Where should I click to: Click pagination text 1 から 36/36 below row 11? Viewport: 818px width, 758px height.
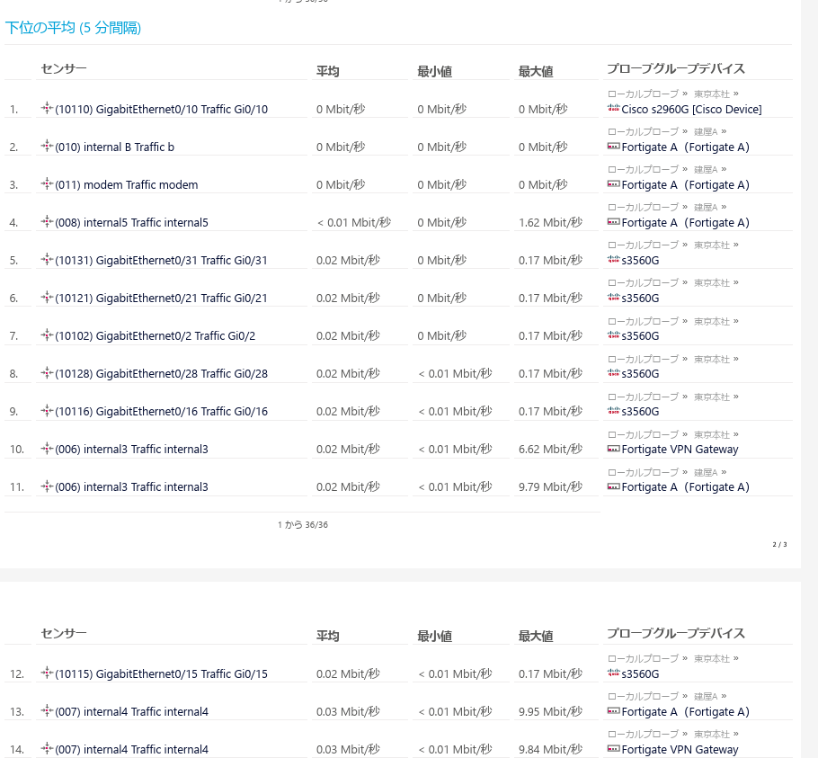(x=303, y=525)
